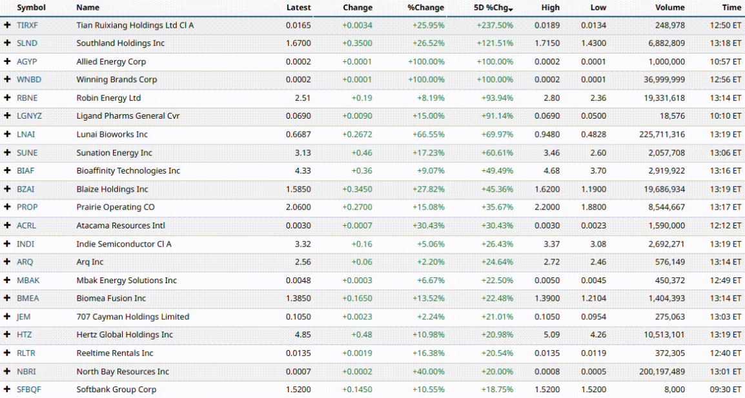Screen dimensions: 745x398
Task: Open the INDI symbol link
Action: click(x=26, y=244)
